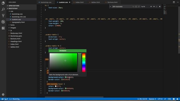The image size is (180, 101).
Task: Close the custom.css tab
Action: tap(69, 2)
